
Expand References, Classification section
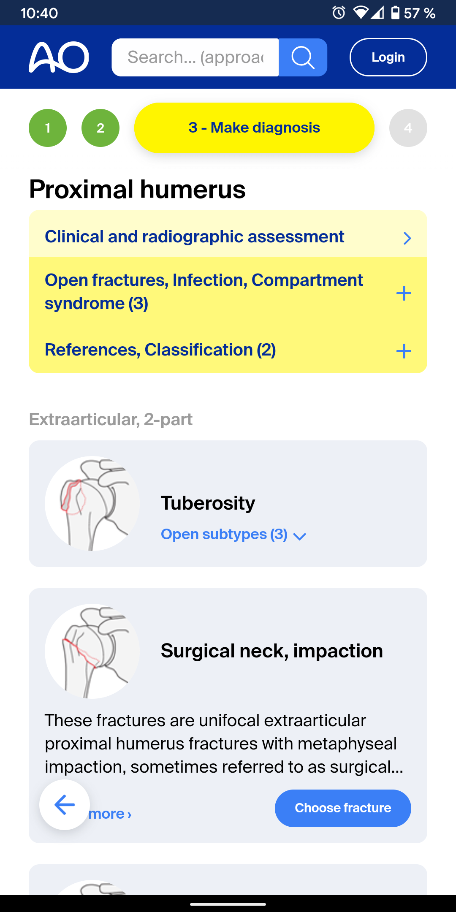pyautogui.click(x=404, y=351)
